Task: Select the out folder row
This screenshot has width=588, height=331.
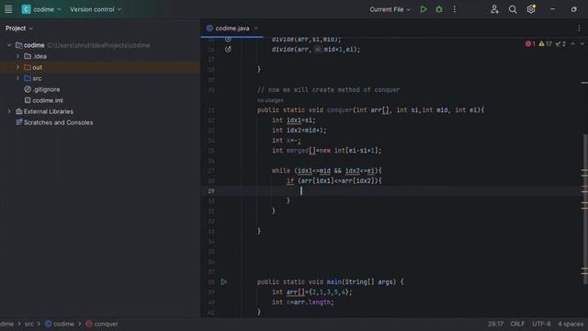Action: pyautogui.click(x=100, y=67)
